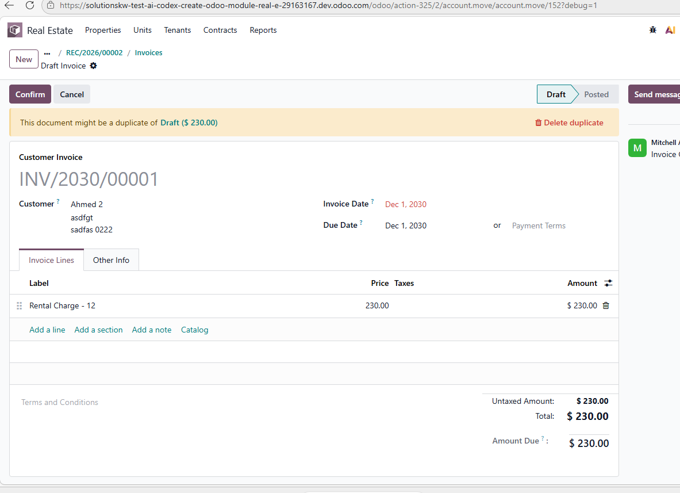Viewport: 680px width, 493px height.
Task: Open the Reports menu
Action: (263, 30)
